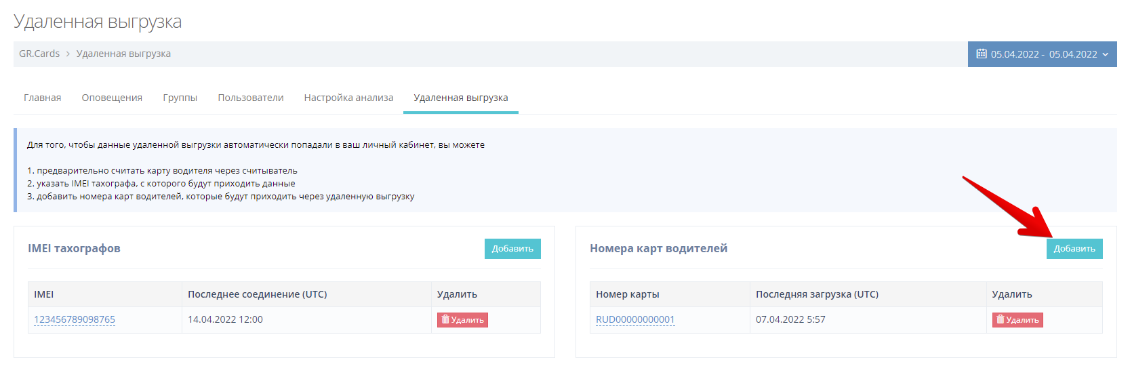
Task: Open IMEI link 123456789098765
Action: tap(75, 319)
